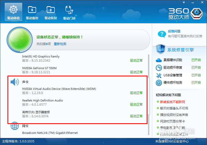Viewport: 207px width, 145px height.
Task: Click 共扫描9项 scan count text
Action: click(43, 44)
